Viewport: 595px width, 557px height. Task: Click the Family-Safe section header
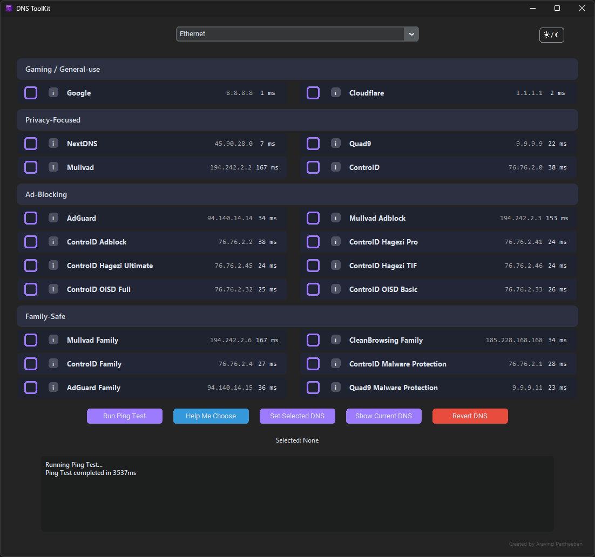(x=297, y=316)
